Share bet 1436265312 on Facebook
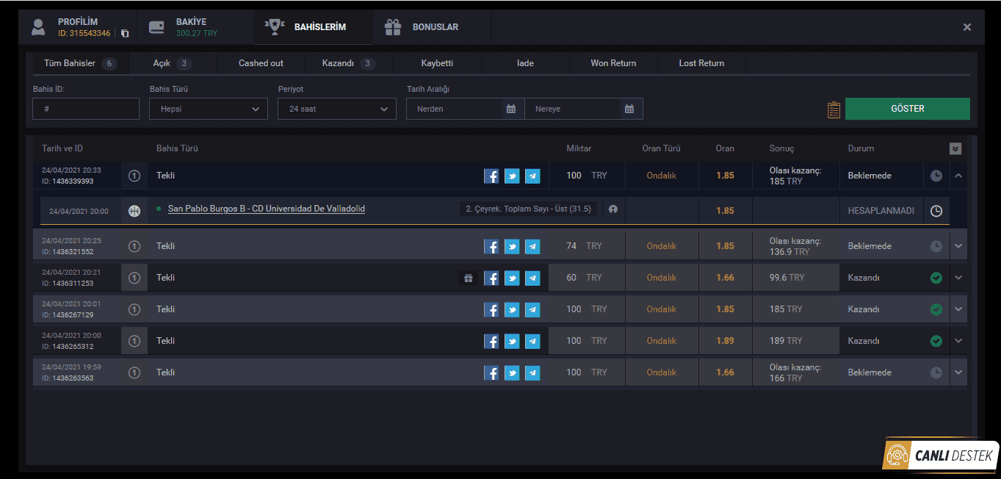 click(491, 341)
